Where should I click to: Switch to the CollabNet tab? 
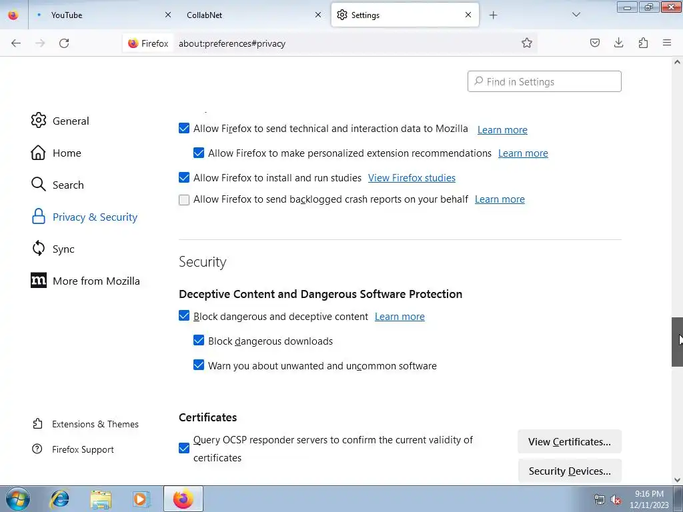click(x=254, y=15)
